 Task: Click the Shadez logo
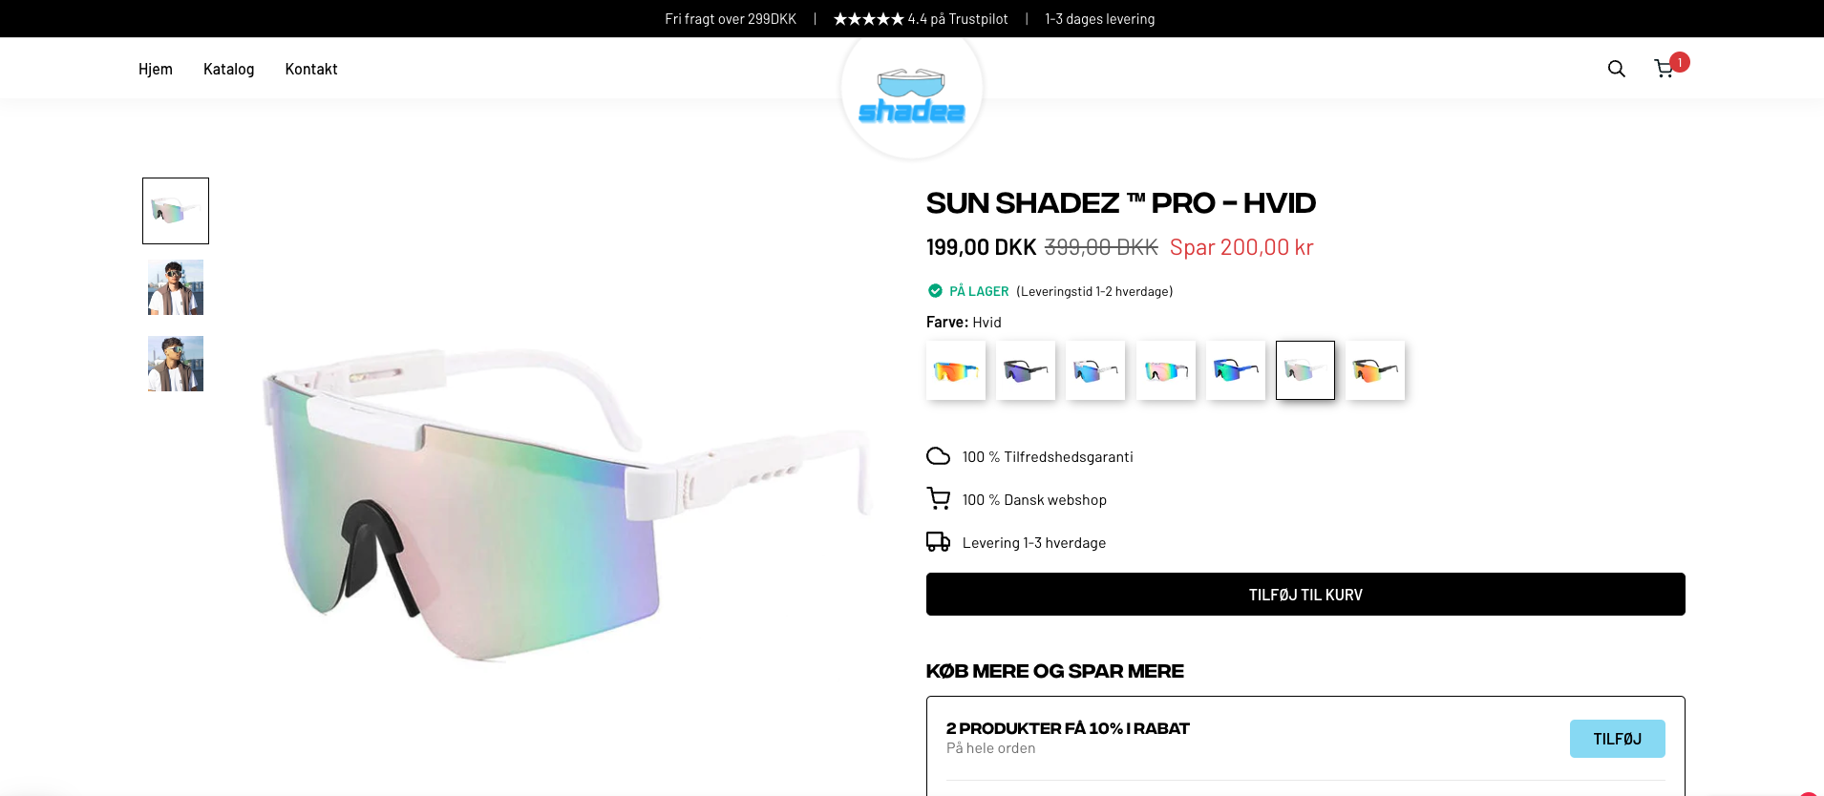pos(911,96)
